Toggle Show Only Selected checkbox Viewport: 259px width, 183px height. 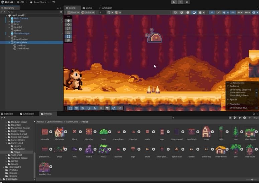click(257, 90)
